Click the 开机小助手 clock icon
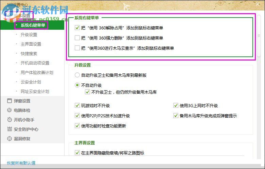 10,120
